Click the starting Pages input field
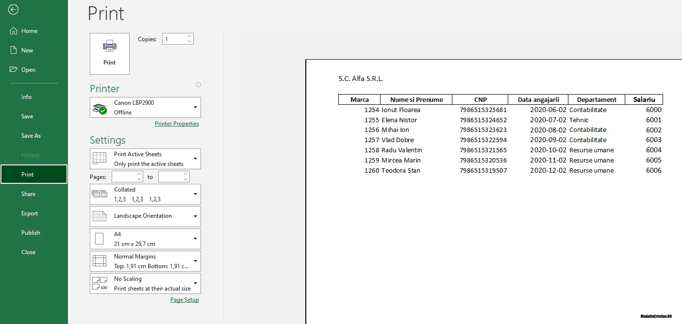682x324 pixels. (x=125, y=177)
